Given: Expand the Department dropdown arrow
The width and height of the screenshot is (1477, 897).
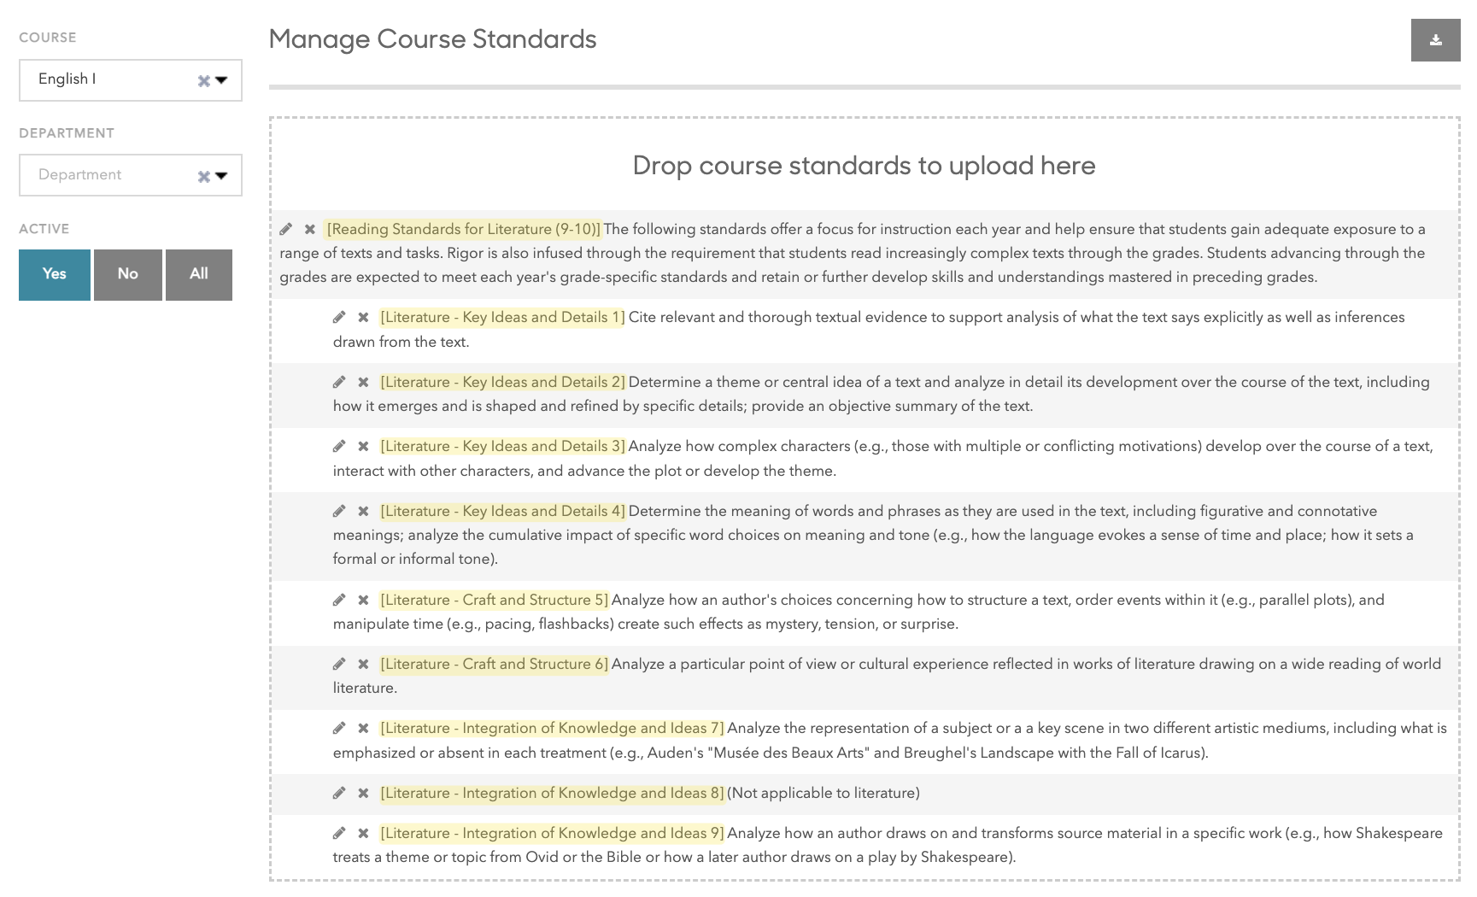Looking at the screenshot, I should click(222, 176).
